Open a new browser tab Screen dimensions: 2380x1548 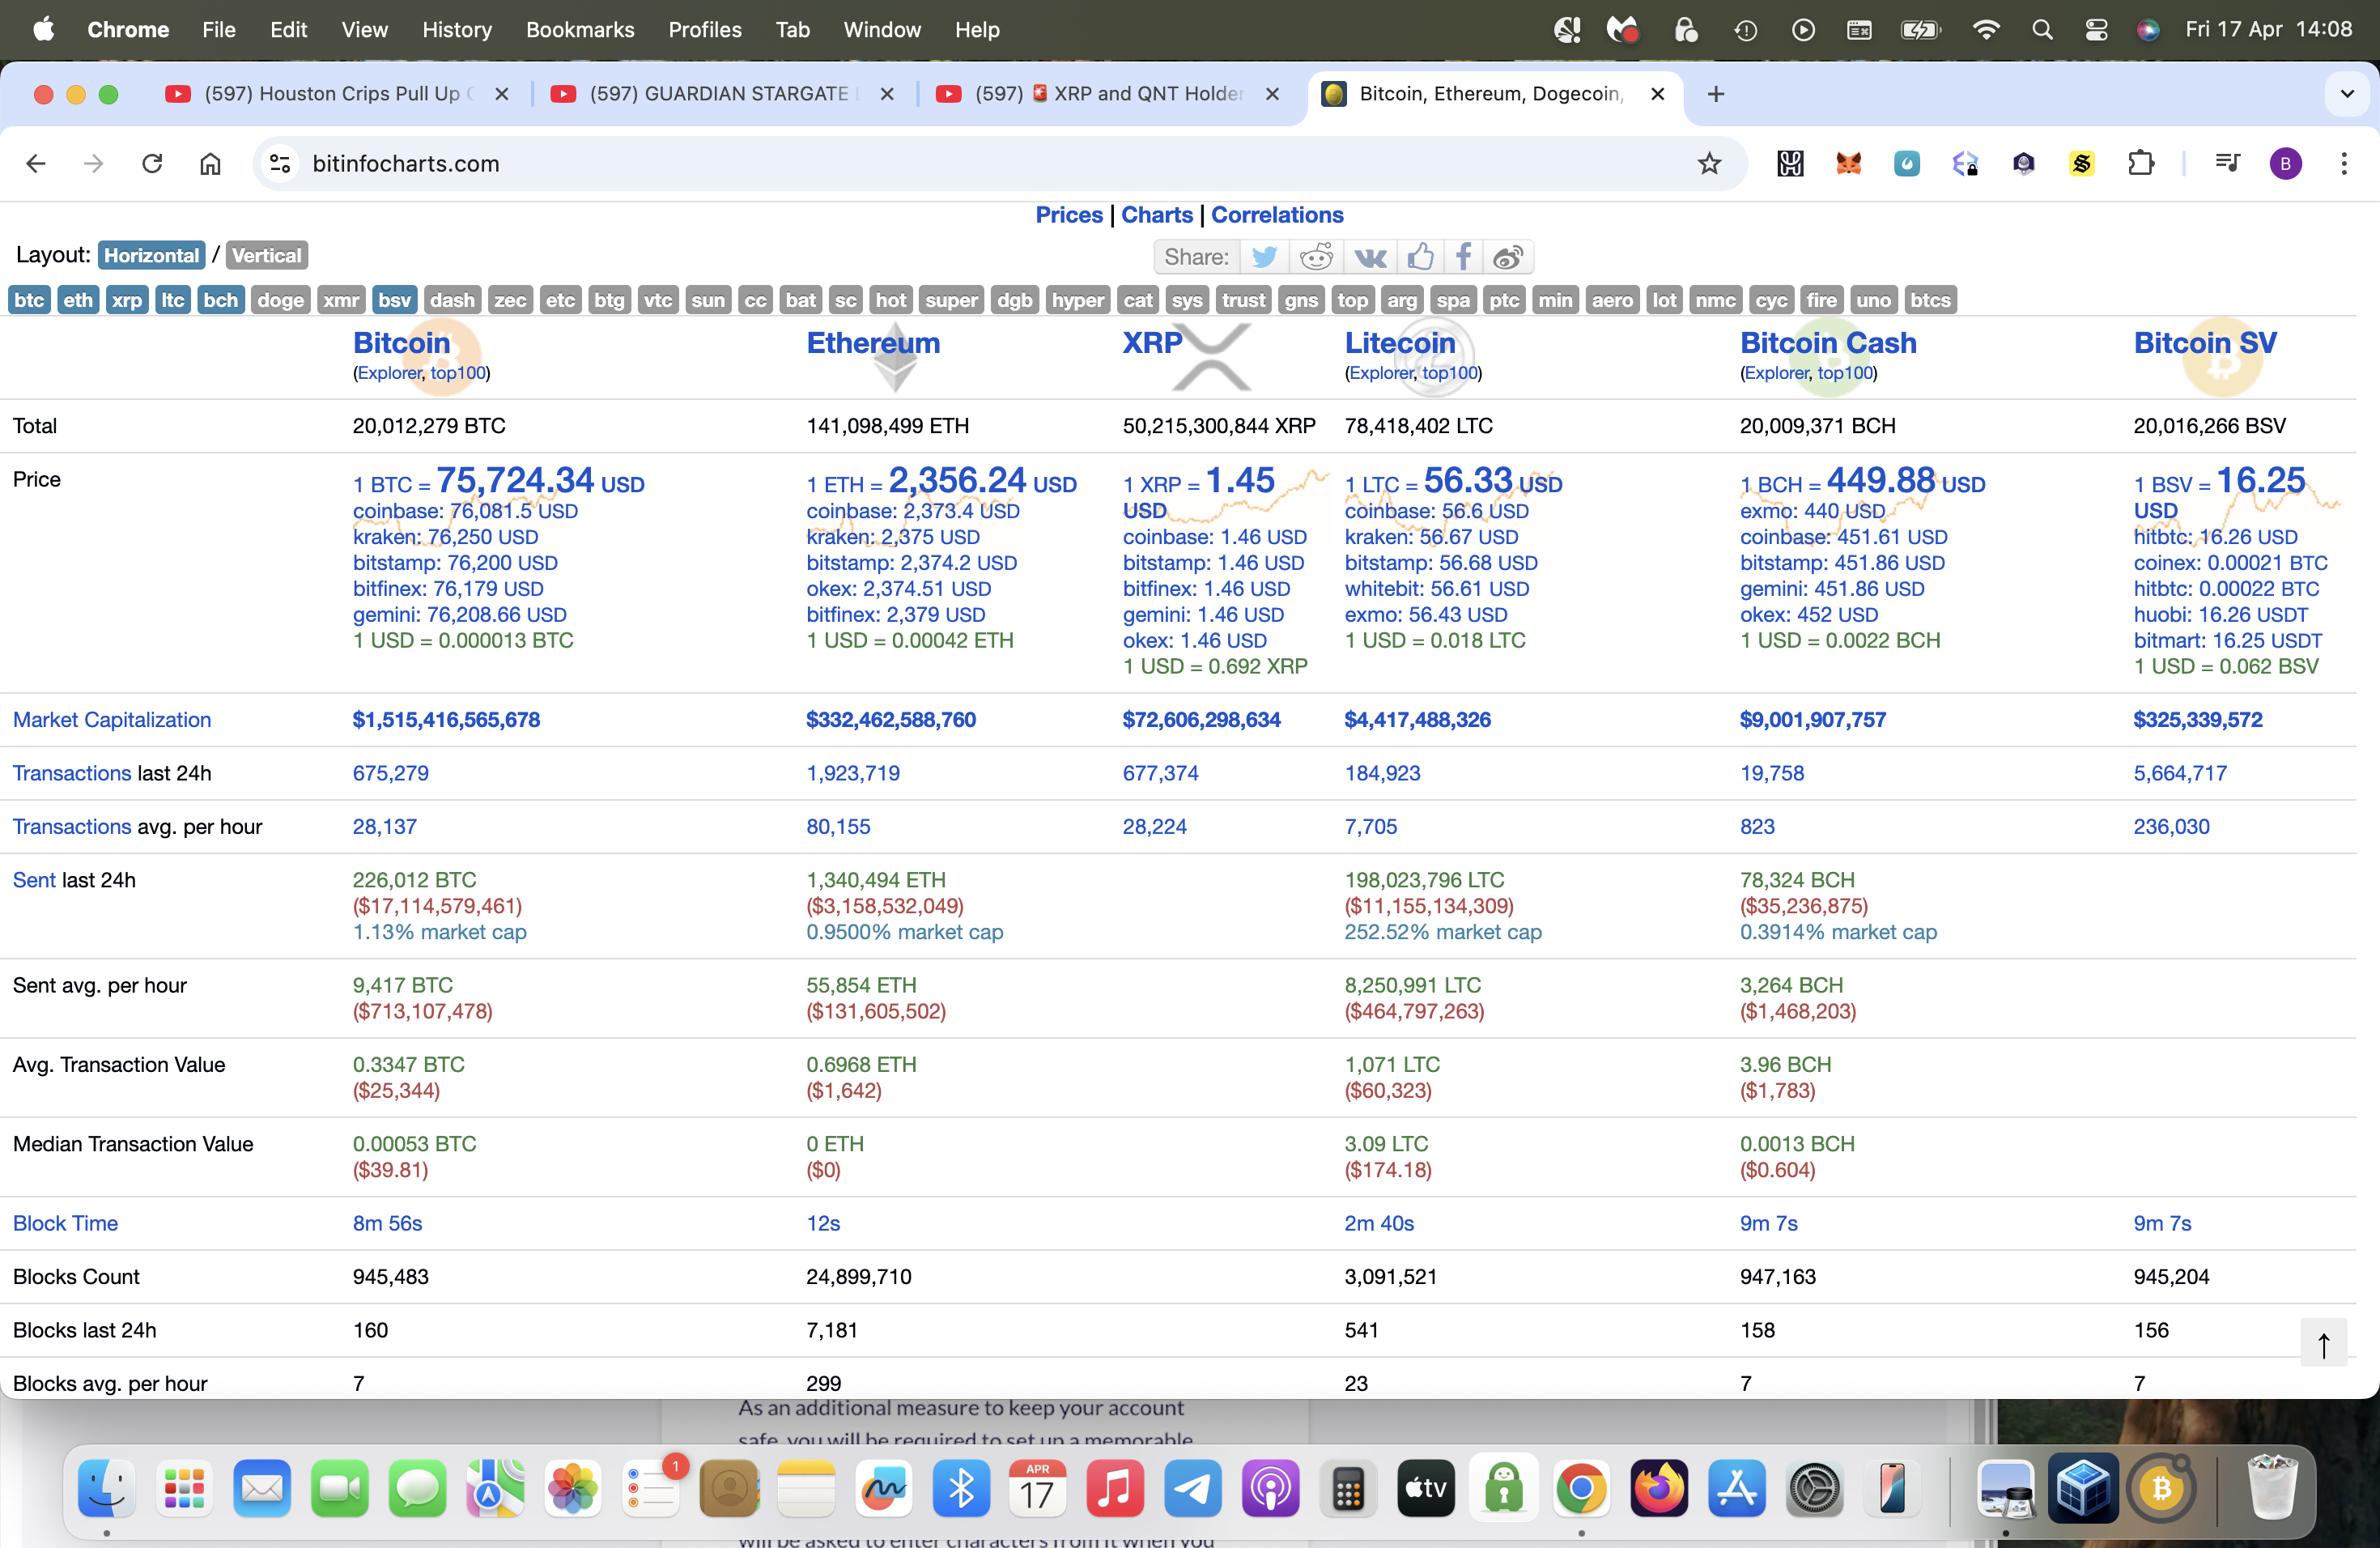(x=1716, y=94)
